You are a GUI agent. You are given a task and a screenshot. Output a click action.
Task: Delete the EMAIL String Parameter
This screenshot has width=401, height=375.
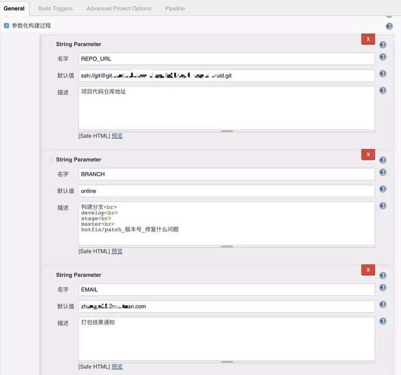[x=368, y=270]
